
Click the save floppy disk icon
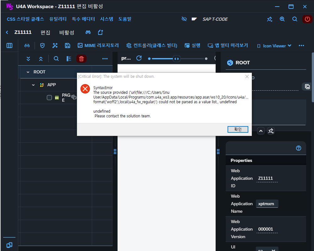click(68, 45)
